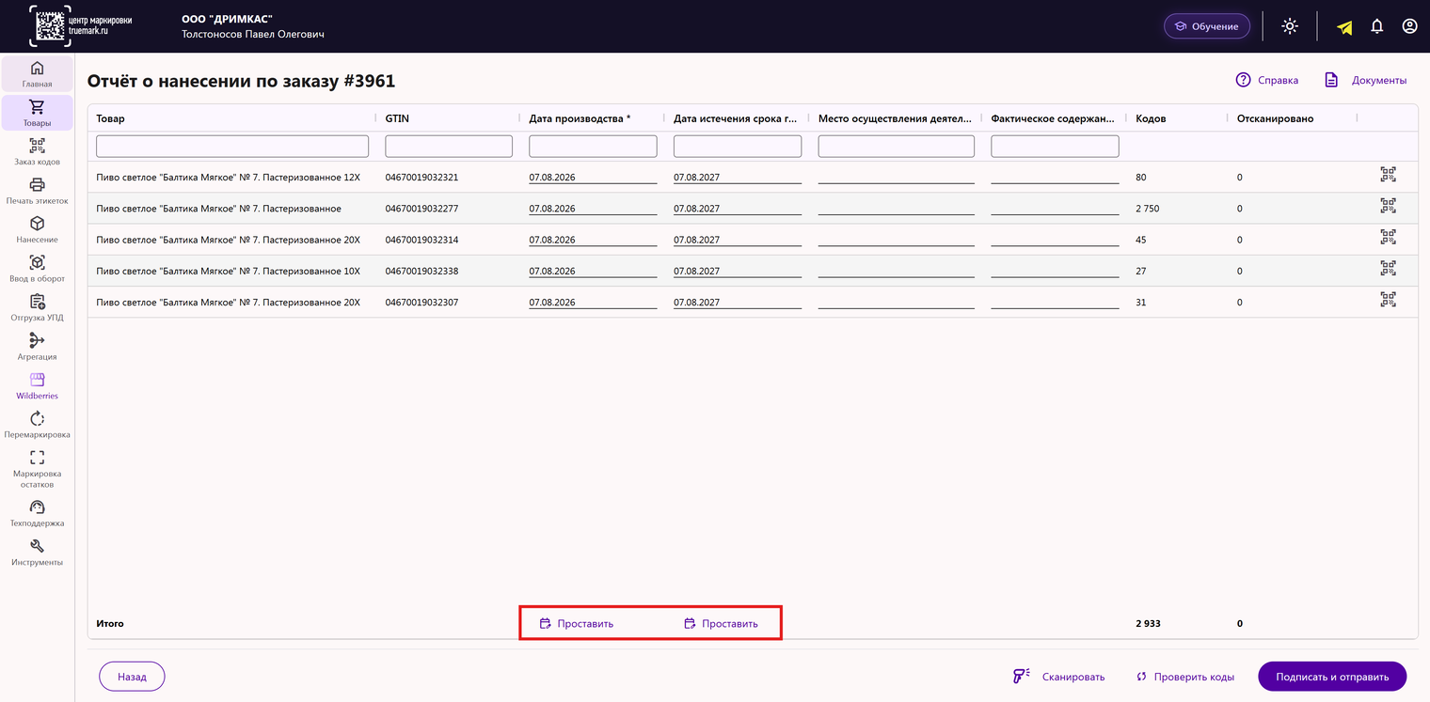Open the user account menu icon
Image resolution: width=1430 pixels, height=702 pixels.
(x=1409, y=26)
